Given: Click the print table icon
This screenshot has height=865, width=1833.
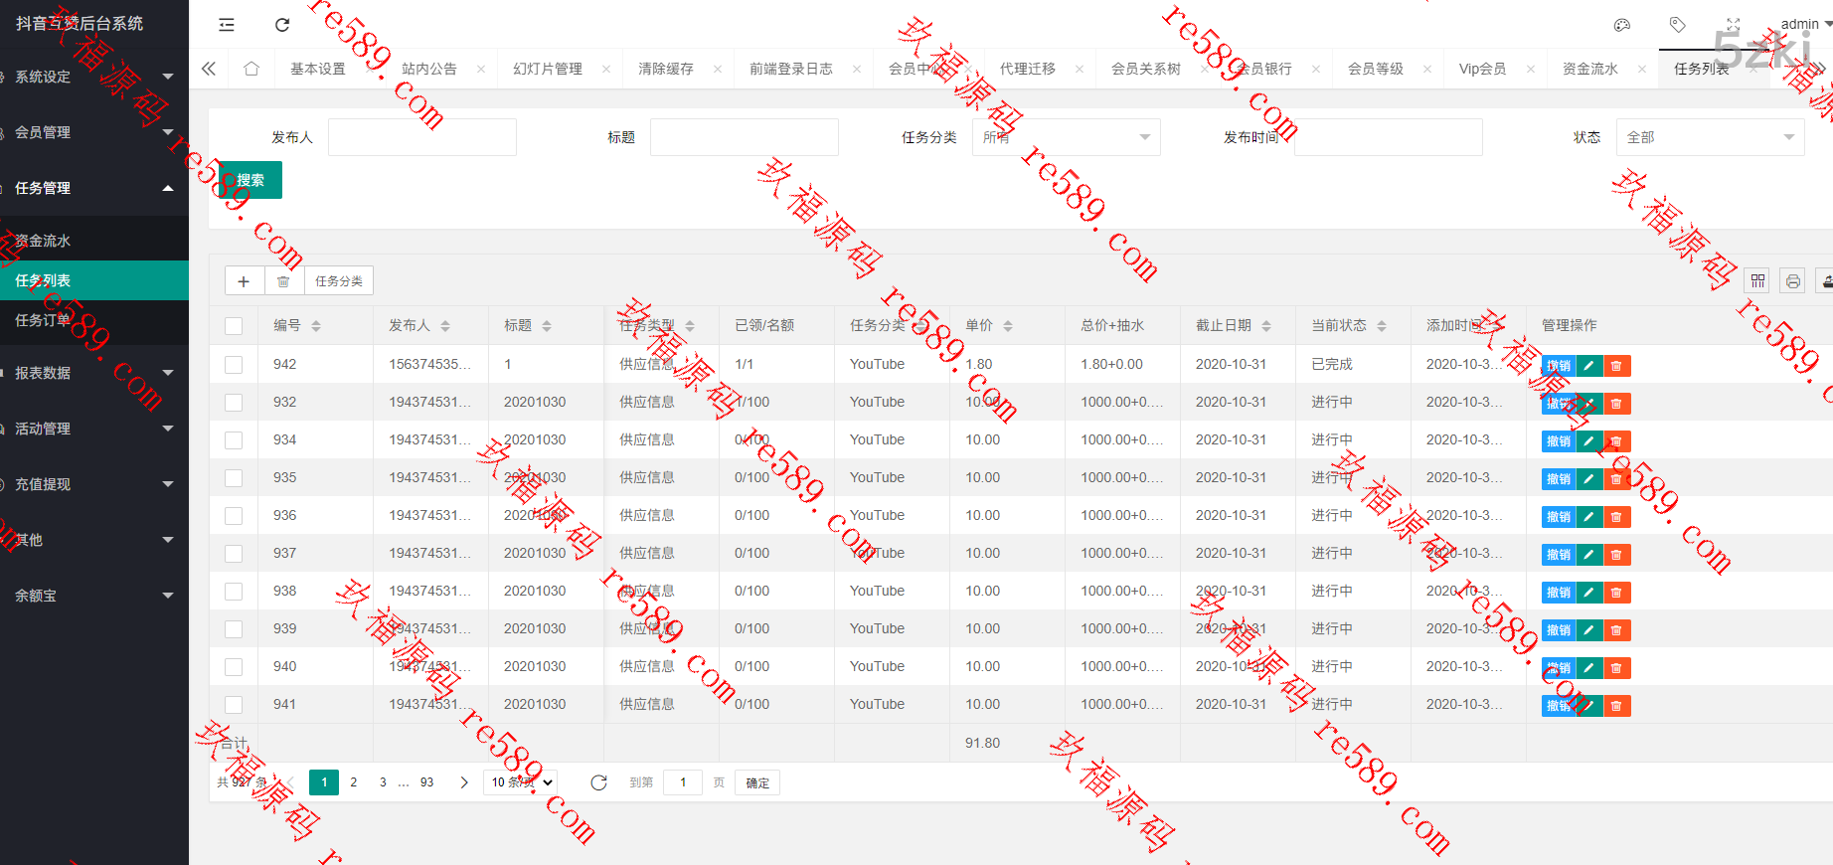Looking at the screenshot, I should coord(1792,281).
